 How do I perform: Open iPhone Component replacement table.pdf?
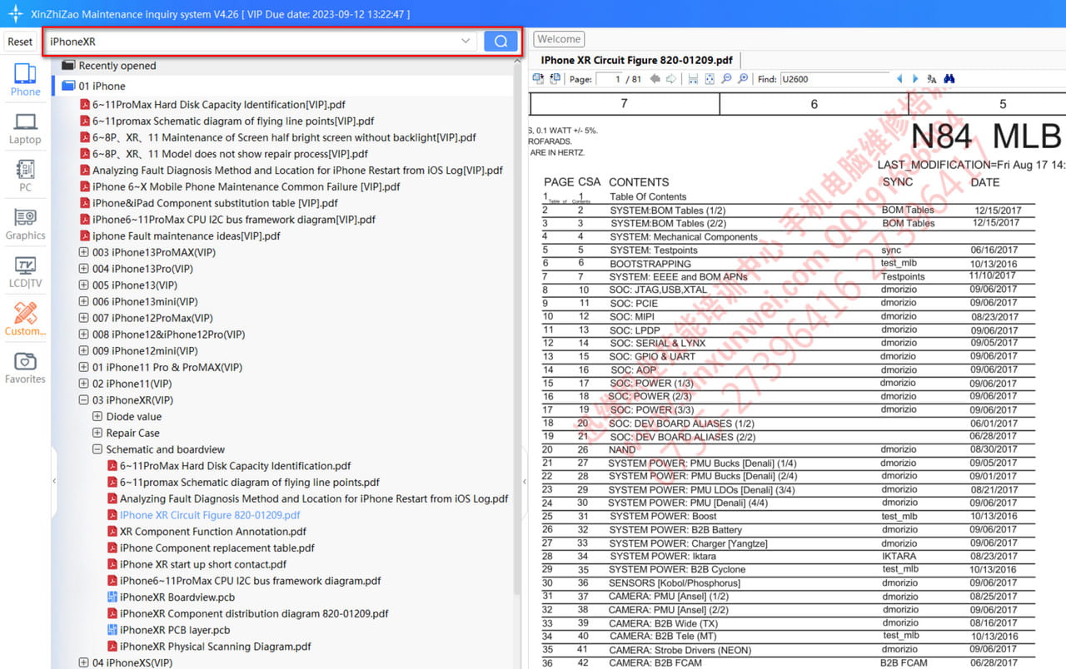pos(217,548)
